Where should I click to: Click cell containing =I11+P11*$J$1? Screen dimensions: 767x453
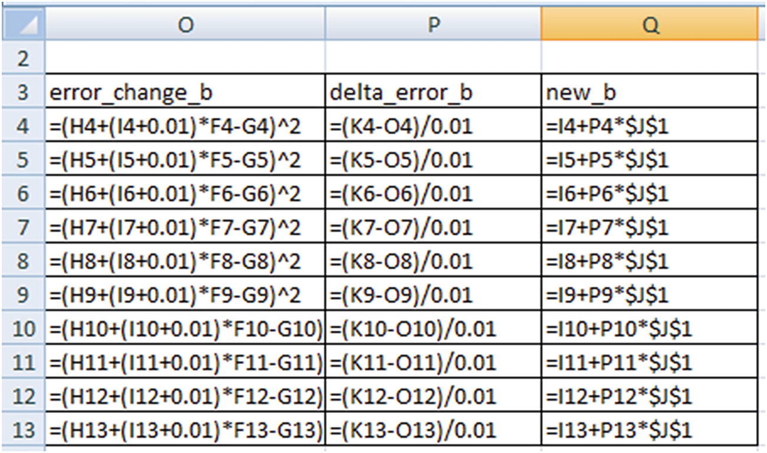pos(649,362)
